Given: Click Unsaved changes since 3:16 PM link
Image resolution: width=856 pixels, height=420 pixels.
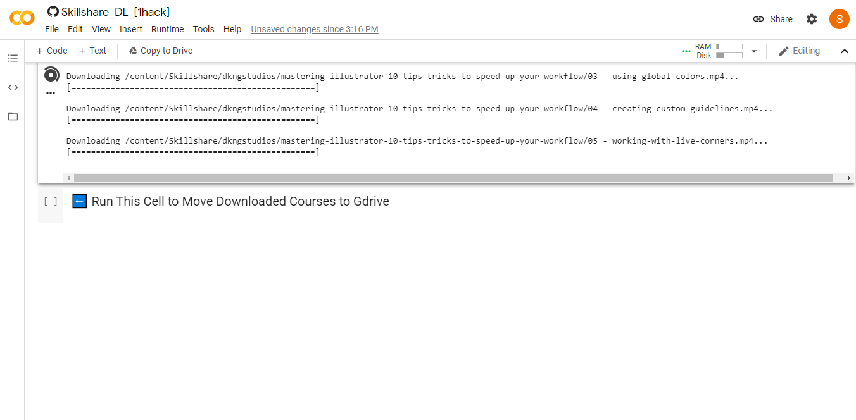Looking at the screenshot, I should [x=315, y=29].
